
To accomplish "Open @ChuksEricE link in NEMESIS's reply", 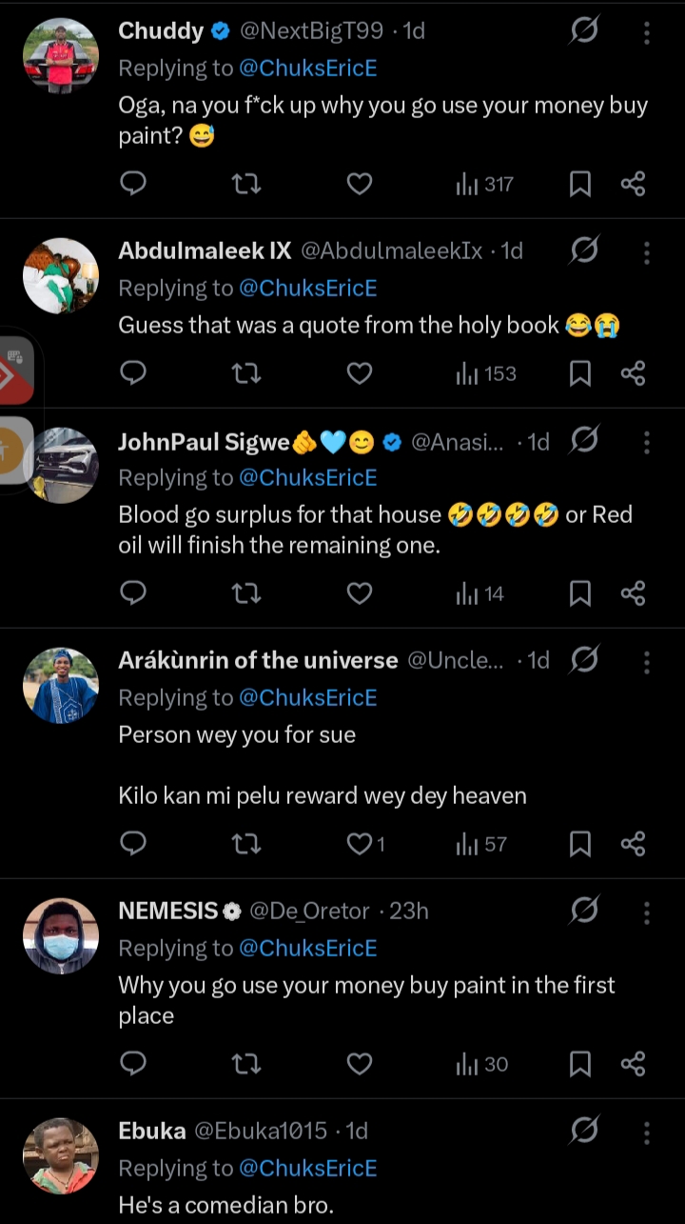I will [307, 949].
